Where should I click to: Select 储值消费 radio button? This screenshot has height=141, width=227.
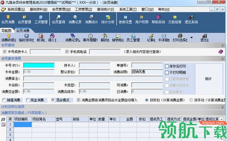(4, 100)
